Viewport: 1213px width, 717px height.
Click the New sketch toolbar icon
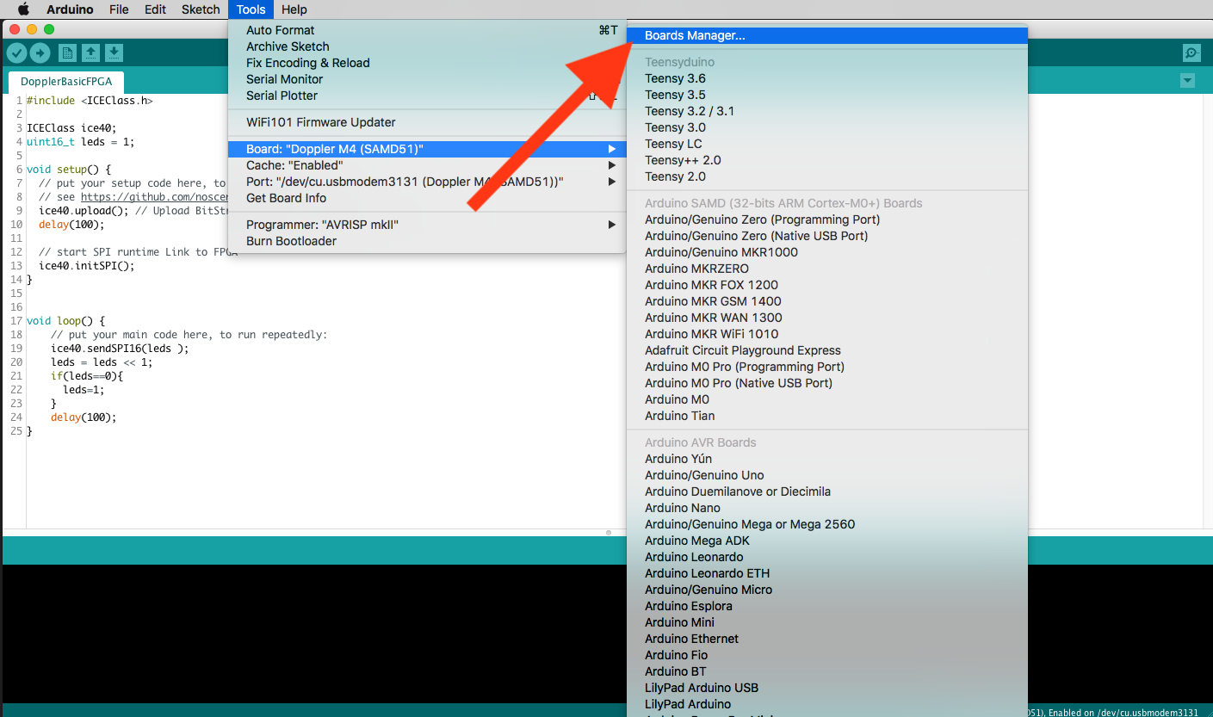coord(67,53)
